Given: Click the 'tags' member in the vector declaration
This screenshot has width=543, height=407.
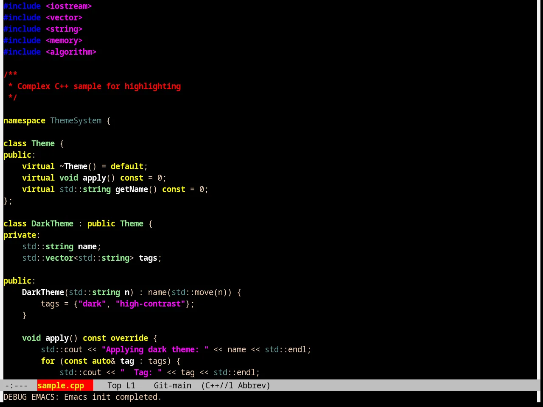Looking at the screenshot, I should pyautogui.click(x=148, y=258).
